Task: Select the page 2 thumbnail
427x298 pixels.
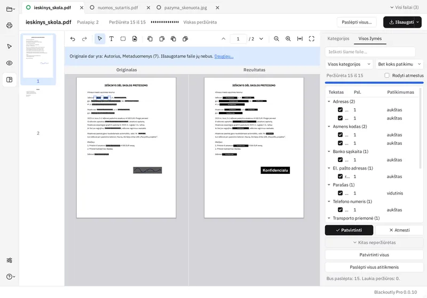Action: point(38,111)
